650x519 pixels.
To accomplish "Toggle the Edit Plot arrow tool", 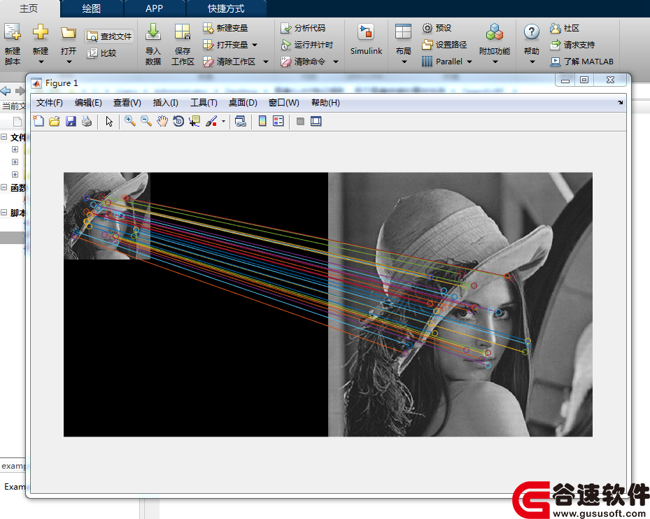I will point(109,121).
